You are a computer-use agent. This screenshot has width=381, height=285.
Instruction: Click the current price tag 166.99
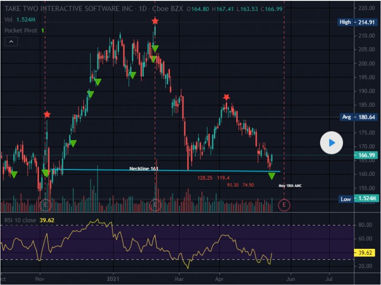coord(367,155)
